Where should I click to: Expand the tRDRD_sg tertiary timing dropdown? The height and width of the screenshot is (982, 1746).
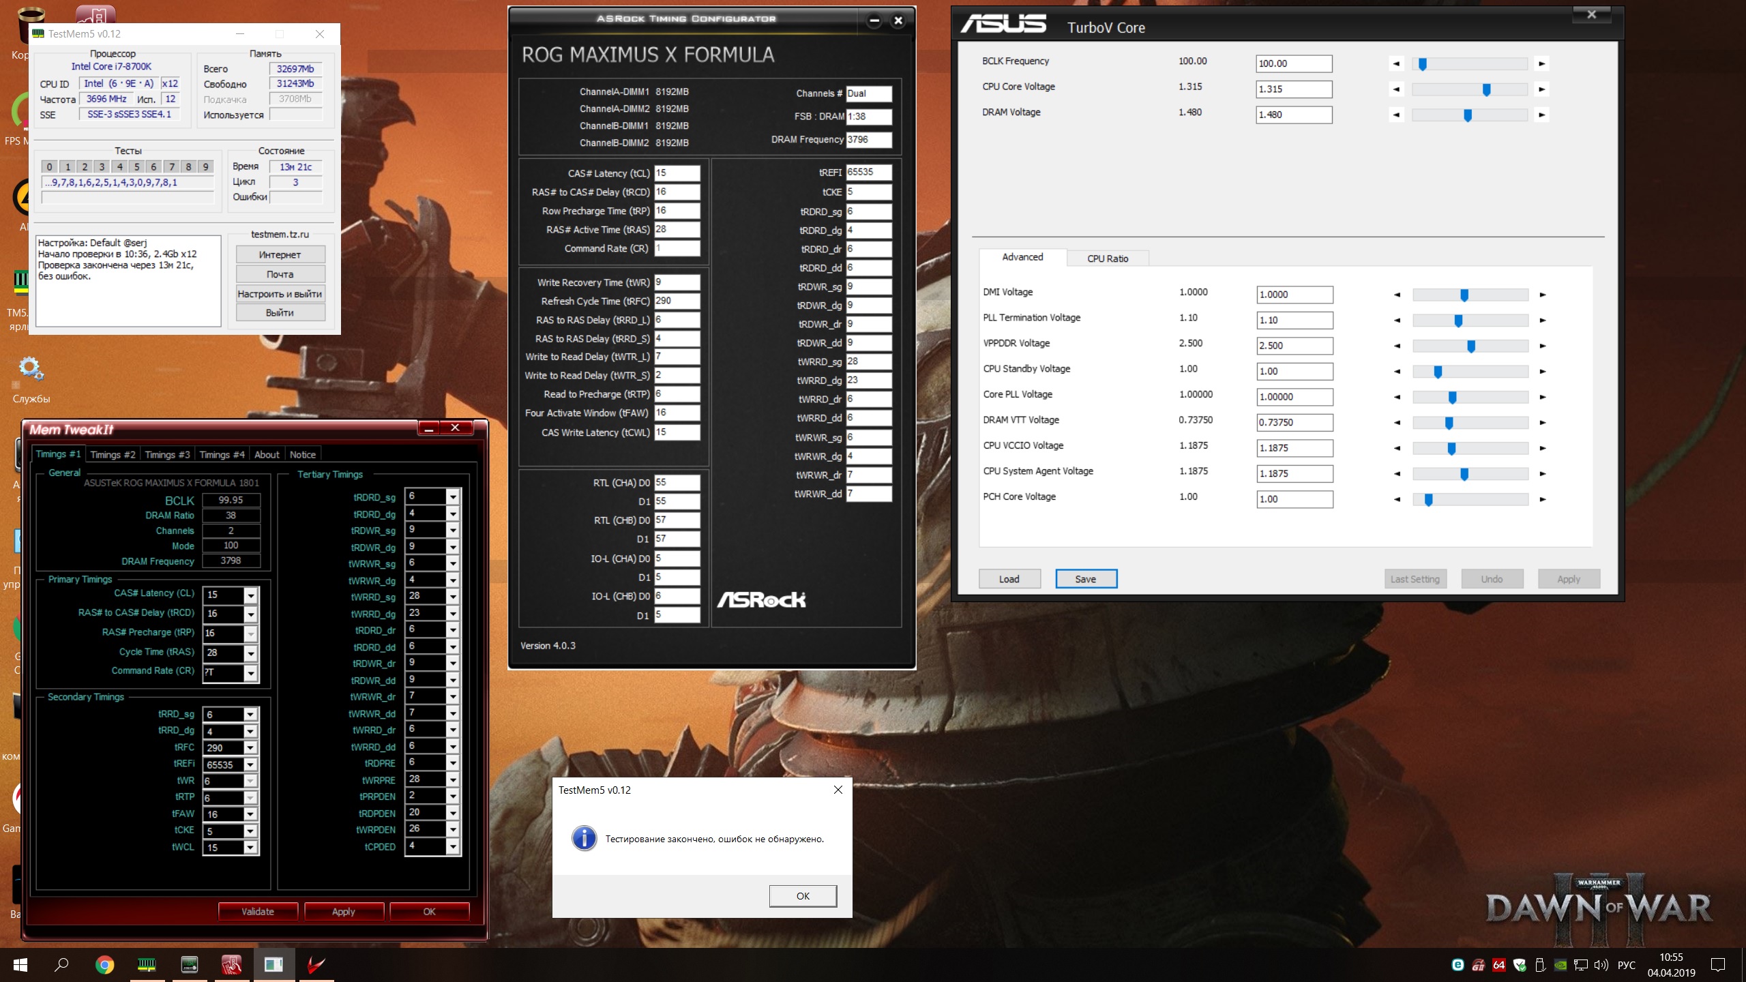tap(452, 497)
